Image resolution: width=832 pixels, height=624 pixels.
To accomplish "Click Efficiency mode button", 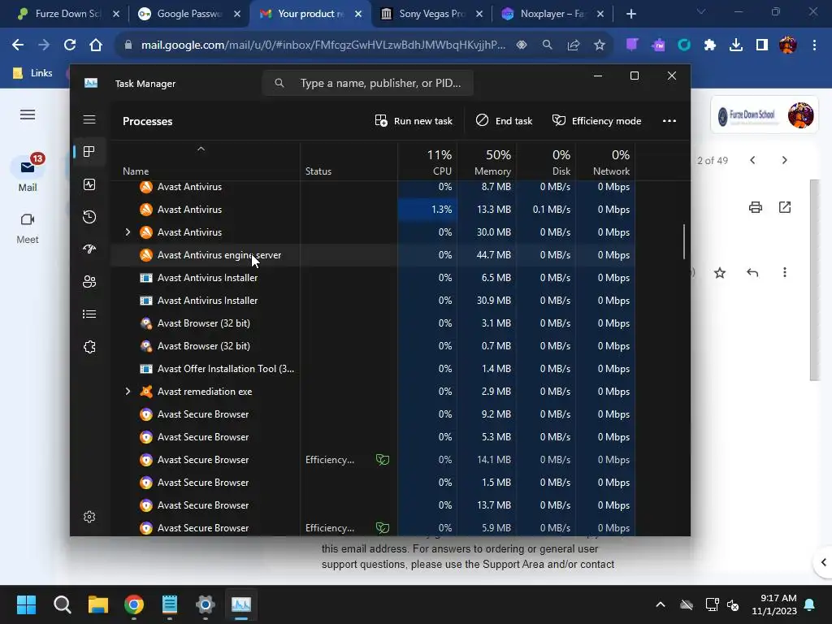I will (597, 121).
